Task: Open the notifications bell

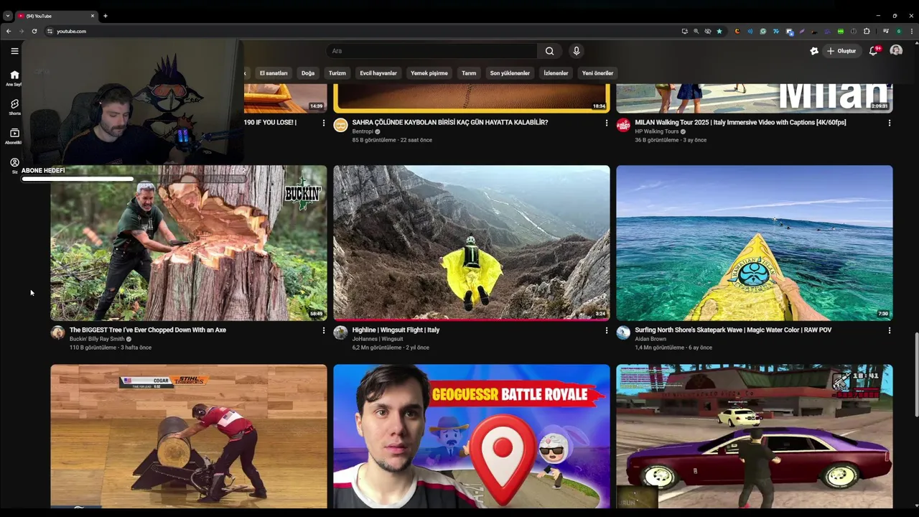Action: coord(873,51)
